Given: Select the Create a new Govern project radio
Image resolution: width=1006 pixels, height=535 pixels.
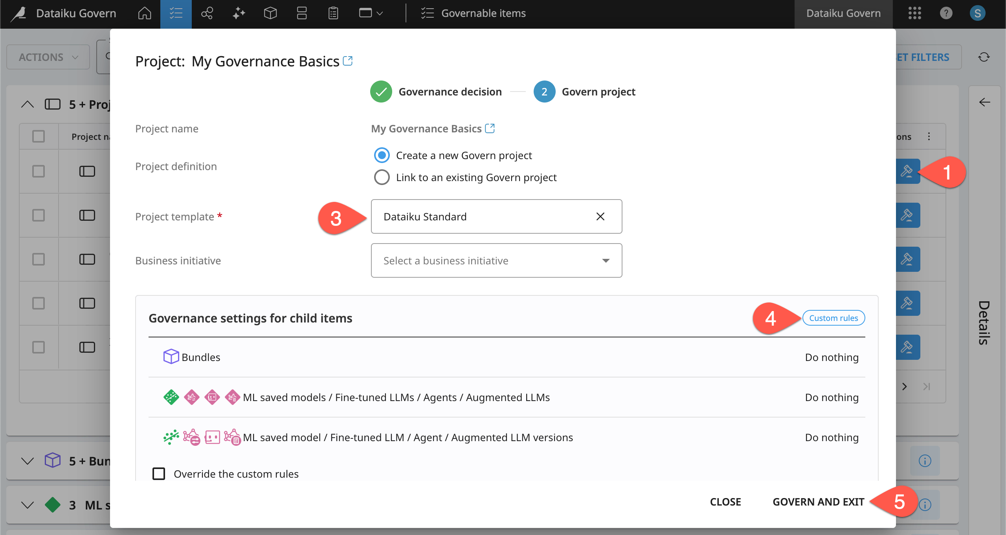Looking at the screenshot, I should (x=381, y=155).
